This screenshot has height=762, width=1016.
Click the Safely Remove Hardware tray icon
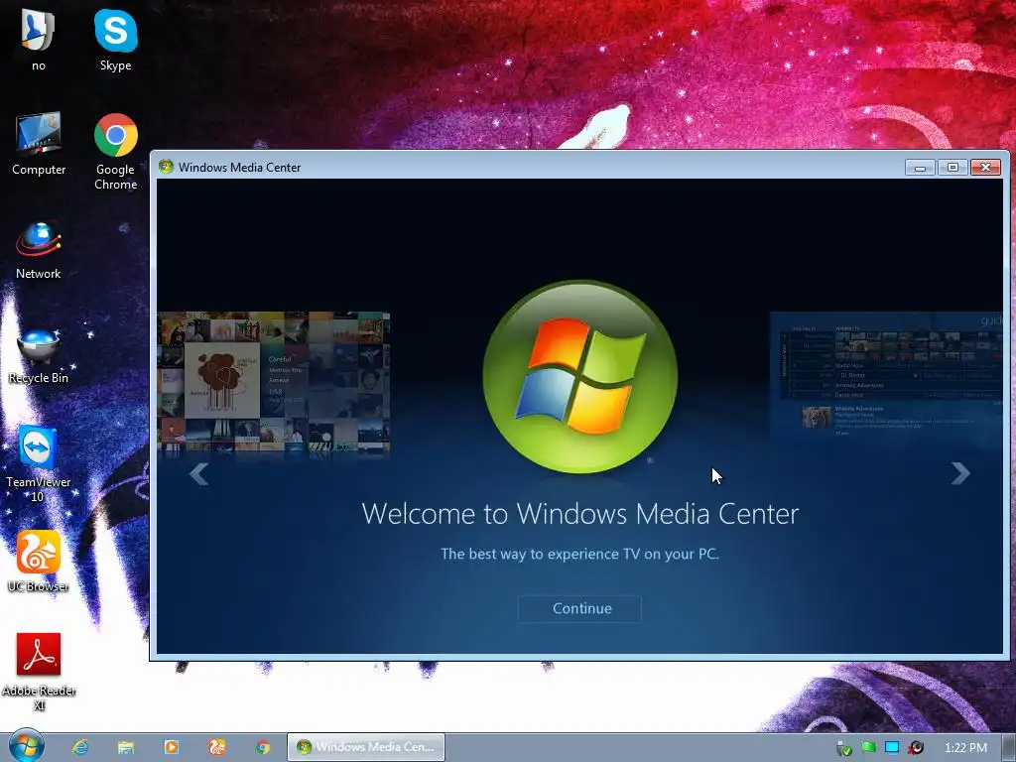pos(843,748)
